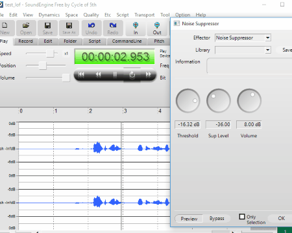Open the Tool menu
This screenshot has height=233, width=292.
165,15
